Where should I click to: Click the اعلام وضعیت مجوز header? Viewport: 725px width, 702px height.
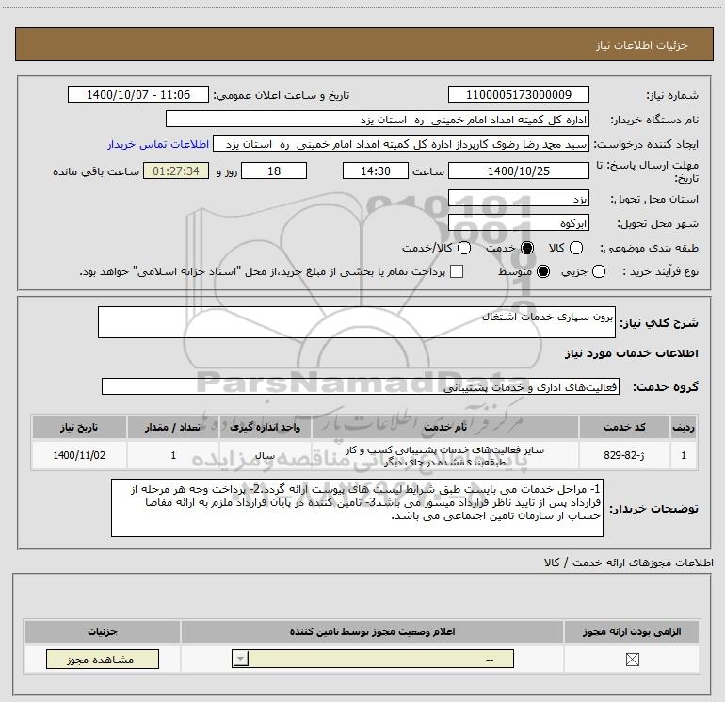tap(372, 631)
